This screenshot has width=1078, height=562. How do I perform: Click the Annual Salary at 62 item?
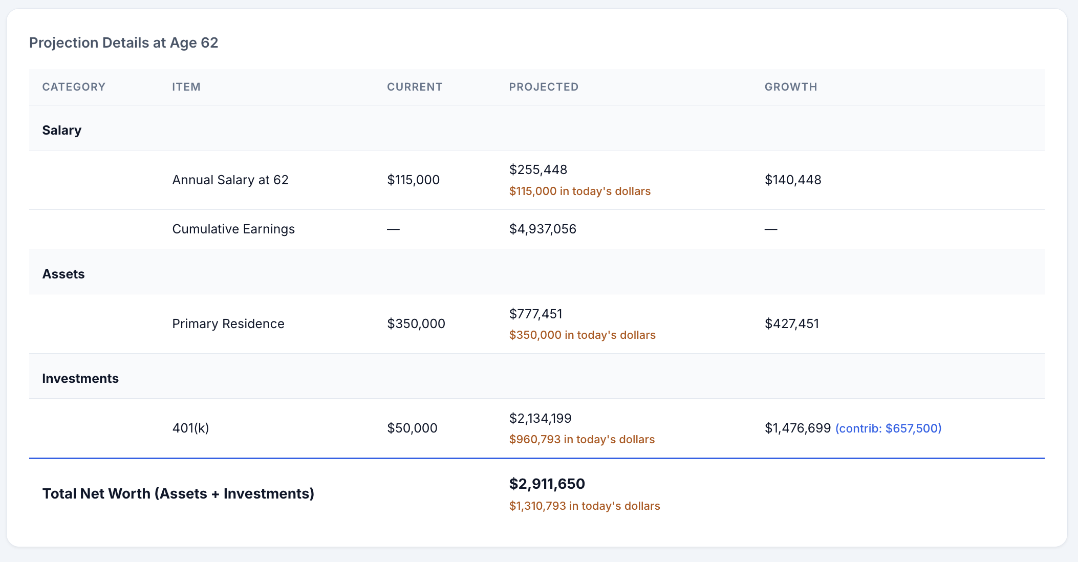[230, 180]
